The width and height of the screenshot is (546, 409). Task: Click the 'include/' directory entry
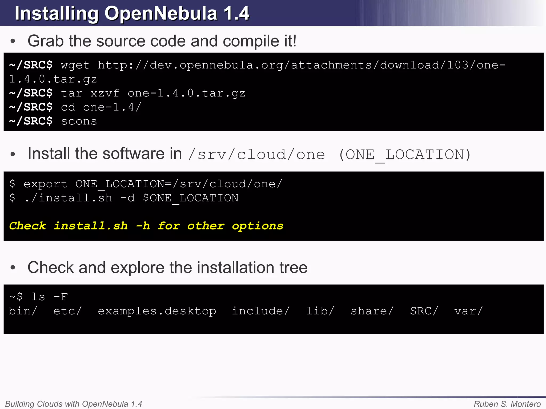[x=261, y=311]
